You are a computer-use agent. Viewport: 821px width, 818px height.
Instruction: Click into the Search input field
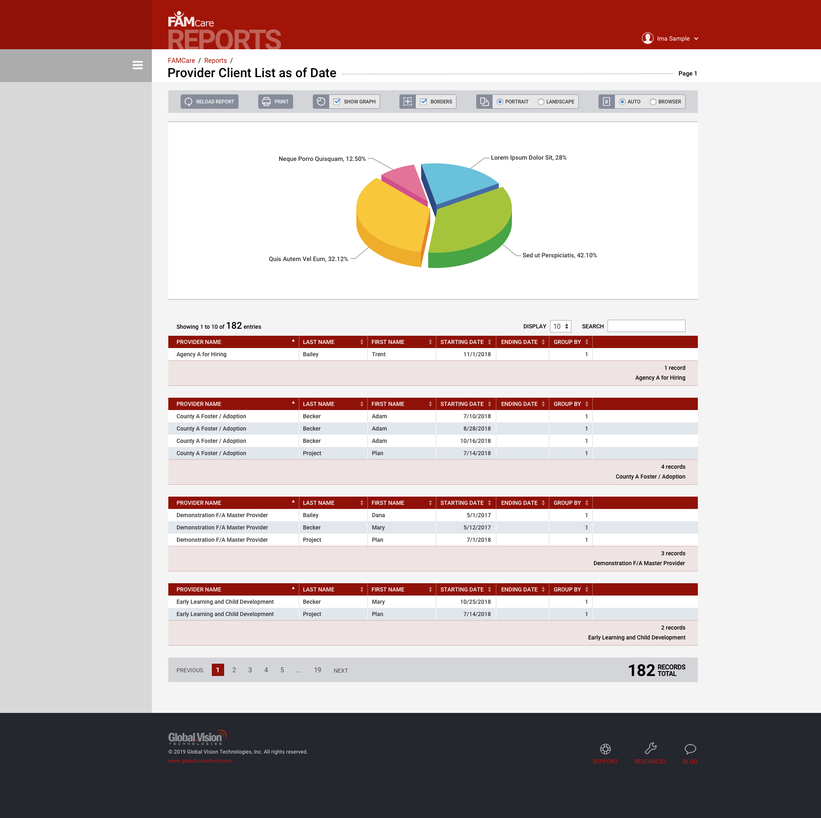point(646,326)
